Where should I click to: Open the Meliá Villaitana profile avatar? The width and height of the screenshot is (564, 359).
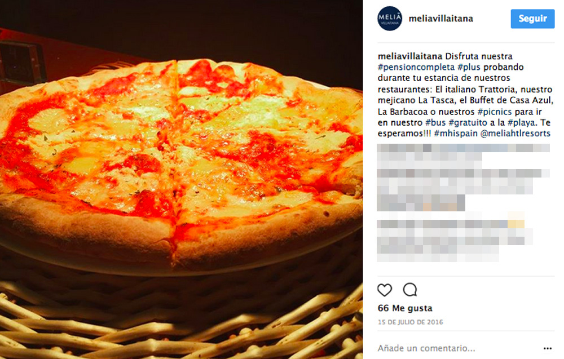(x=390, y=19)
